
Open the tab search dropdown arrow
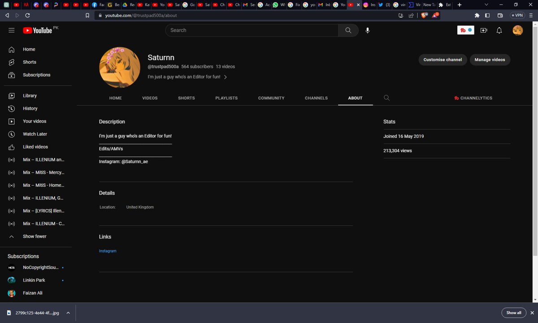coord(486,4)
